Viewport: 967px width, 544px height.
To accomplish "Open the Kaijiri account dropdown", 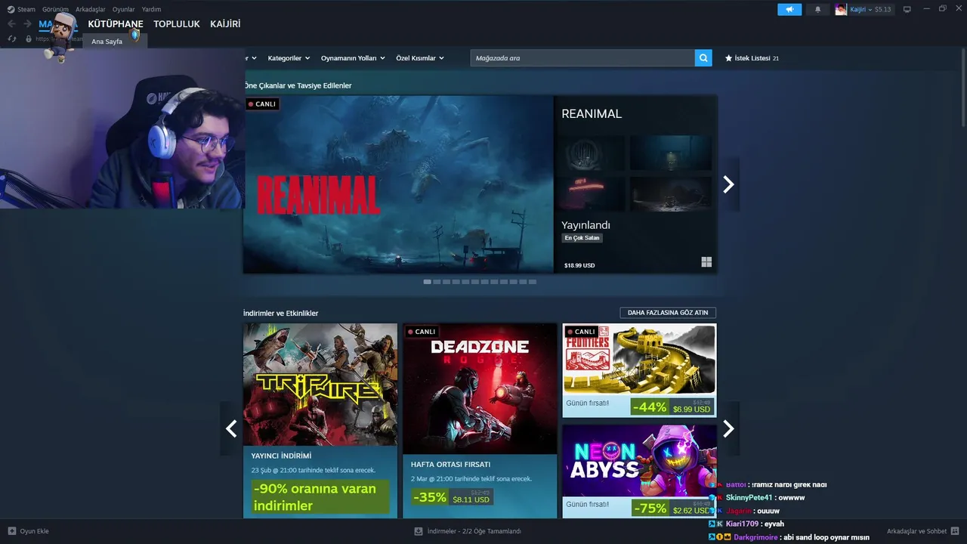I will [x=860, y=9].
